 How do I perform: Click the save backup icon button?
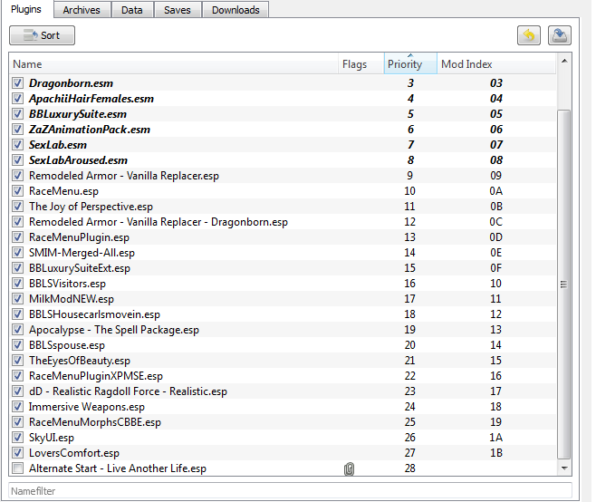559,35
